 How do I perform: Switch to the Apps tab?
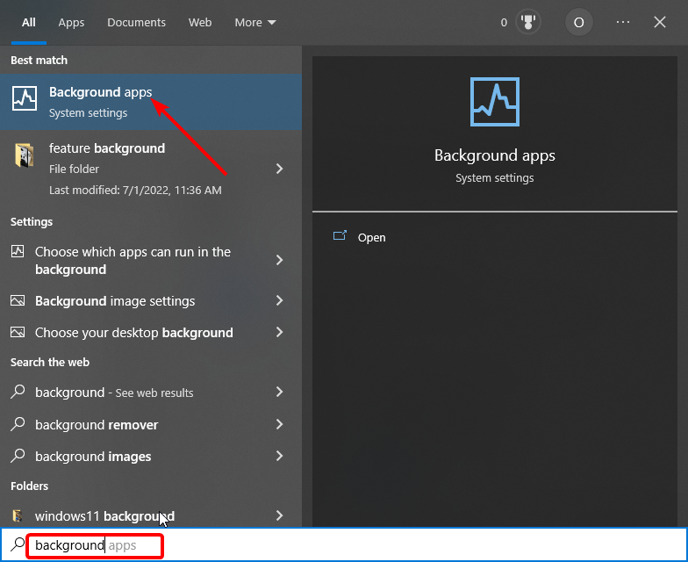71,23
